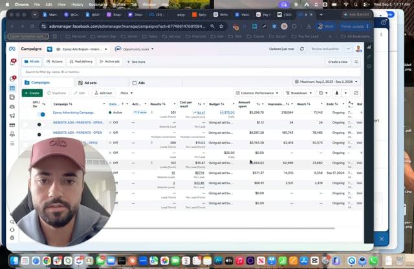Viewport: 414px width, 269px height.
Task: Open the reports dropdown beside Breakdown
Action: [323, 93]
